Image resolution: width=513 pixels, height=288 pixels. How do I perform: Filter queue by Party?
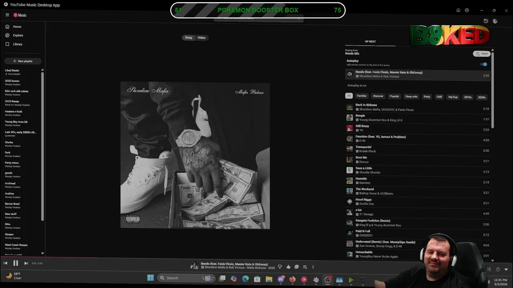coord(427,96)
